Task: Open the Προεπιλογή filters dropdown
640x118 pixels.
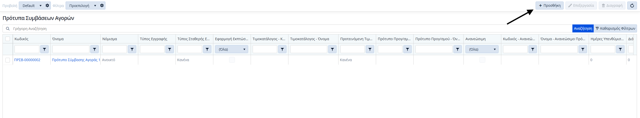Action: tap(82, 5)
